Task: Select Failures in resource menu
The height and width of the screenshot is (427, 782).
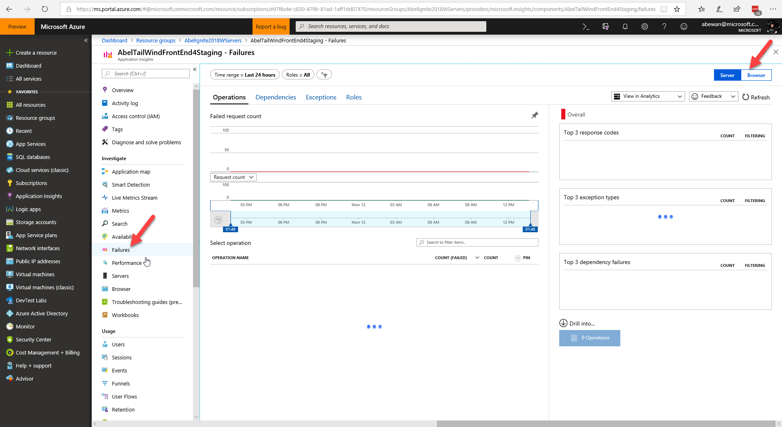Action: [x=121, y=250]
